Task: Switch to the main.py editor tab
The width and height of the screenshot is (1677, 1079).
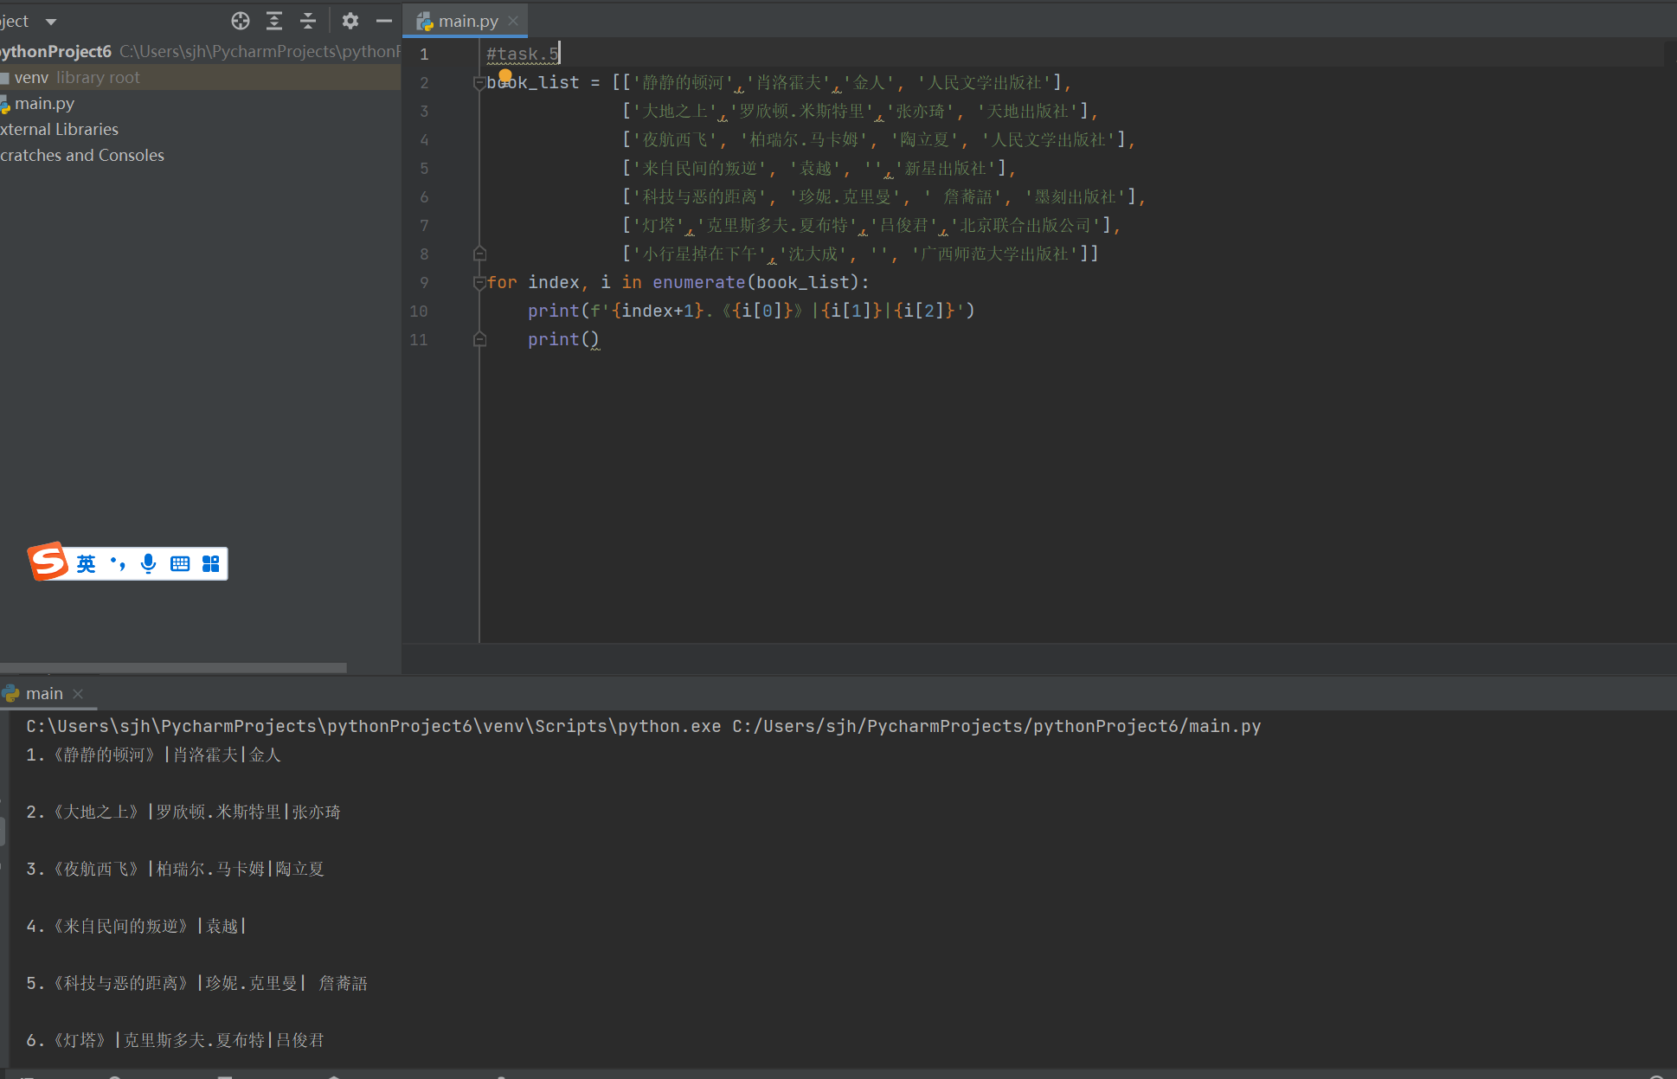Action: 467,21
